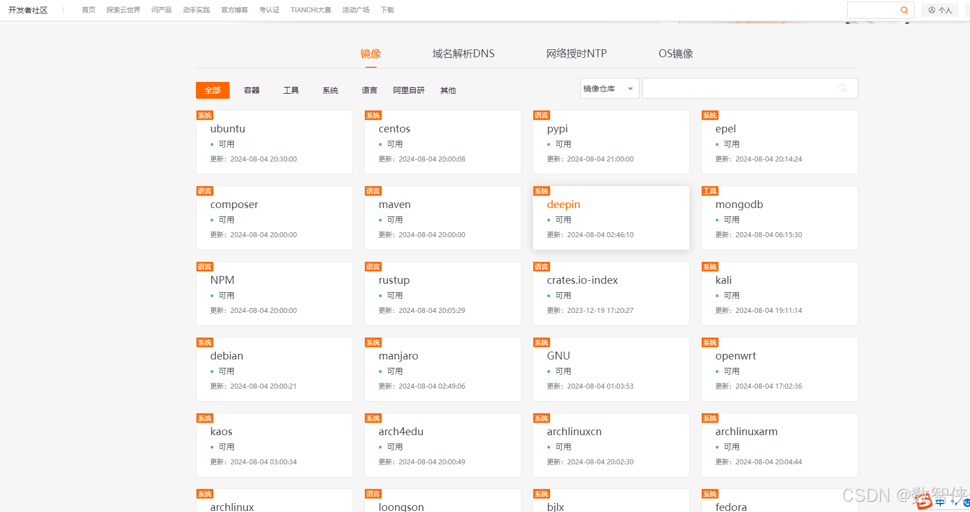The height and width of the screenshot is (512, 970).
Task: Filter mirrors by 其他
Action: pos(449,90)
